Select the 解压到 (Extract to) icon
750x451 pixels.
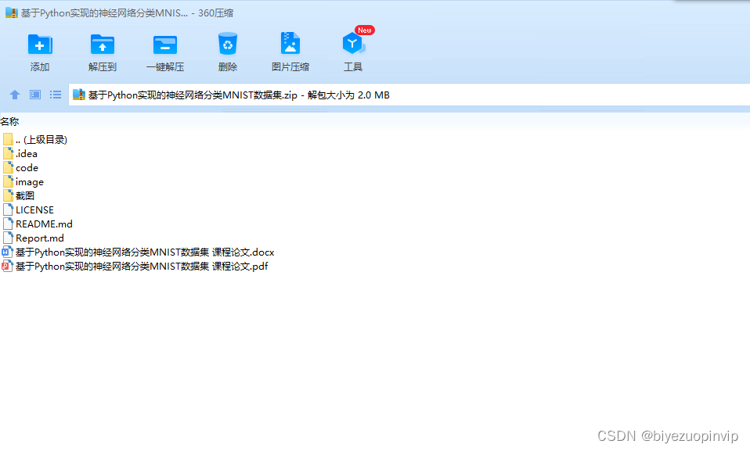[102, 48]
